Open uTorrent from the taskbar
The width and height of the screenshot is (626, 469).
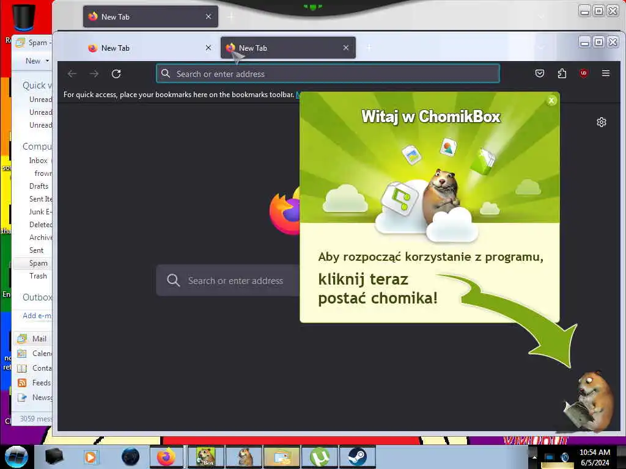pyautogui.click(x=319, y=457)
